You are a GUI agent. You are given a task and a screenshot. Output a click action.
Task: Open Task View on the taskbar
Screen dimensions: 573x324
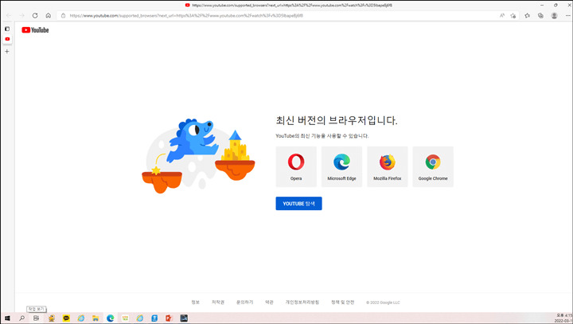(36, 318)
